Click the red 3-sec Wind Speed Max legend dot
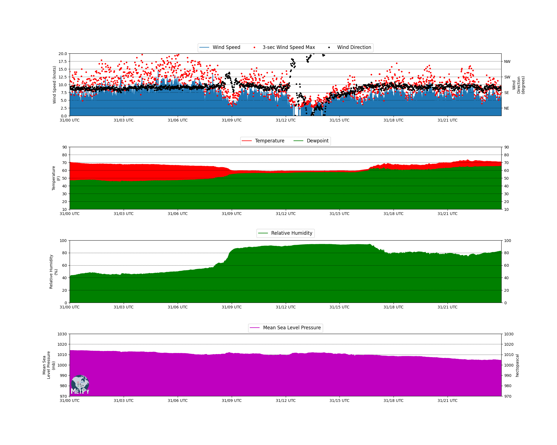557x445 pixels. [254, 48]
